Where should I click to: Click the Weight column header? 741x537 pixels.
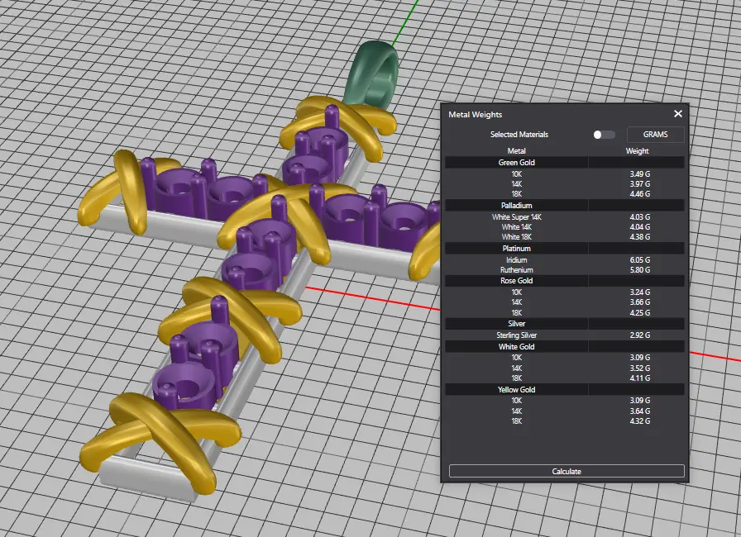click(x=637, y=151)
